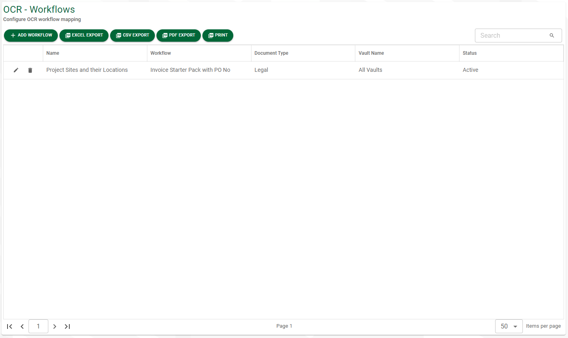568x338 pixels.
Task: Print the workflows list
Action: click(x=218, y=35)
